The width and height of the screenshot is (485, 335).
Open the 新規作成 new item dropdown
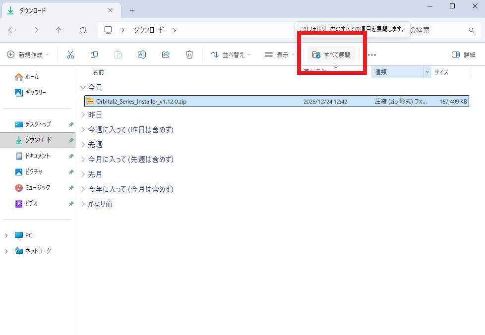(x=28, y=55)
